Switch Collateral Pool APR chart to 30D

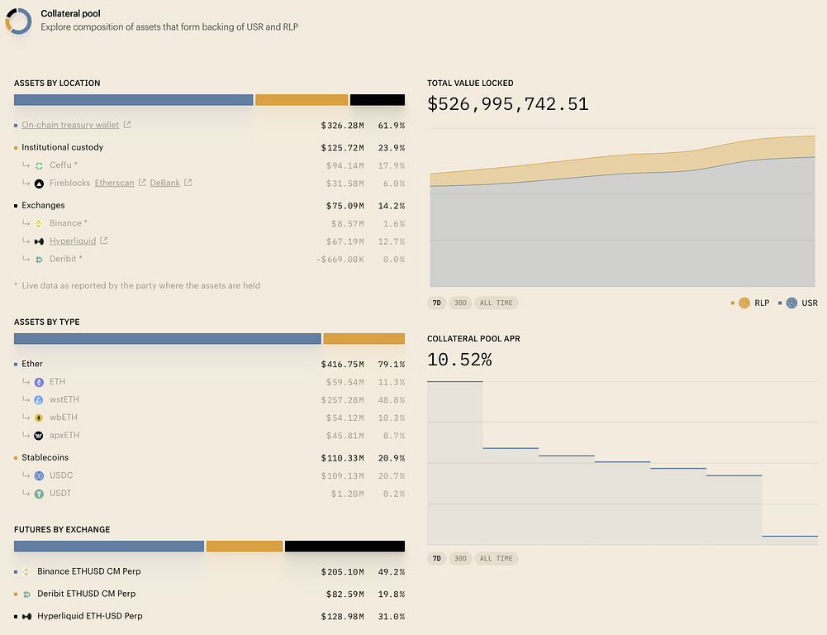coord(460,559)
